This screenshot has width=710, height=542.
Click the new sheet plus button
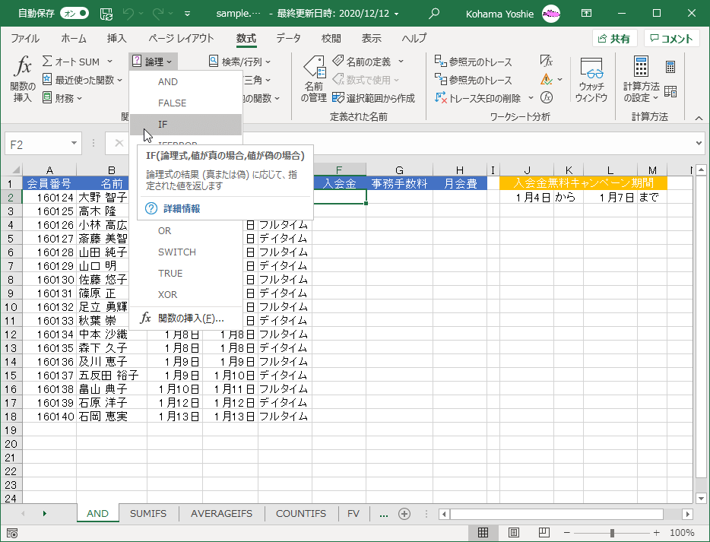coord(404,514)
